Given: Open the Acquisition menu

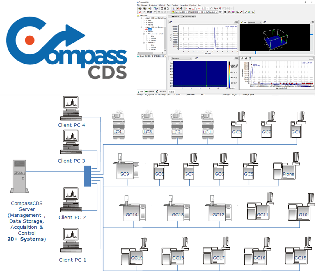Looking at the screenshot, I should click(153, 5).
